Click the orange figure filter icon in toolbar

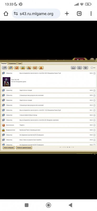point(41,68)
